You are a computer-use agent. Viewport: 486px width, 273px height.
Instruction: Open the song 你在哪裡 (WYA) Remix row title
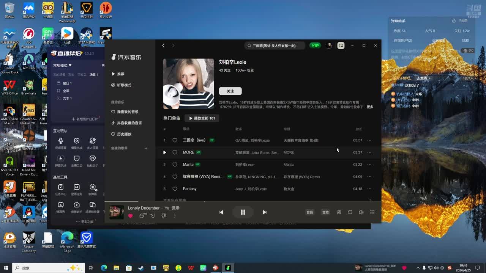click(x=203, y=177)
